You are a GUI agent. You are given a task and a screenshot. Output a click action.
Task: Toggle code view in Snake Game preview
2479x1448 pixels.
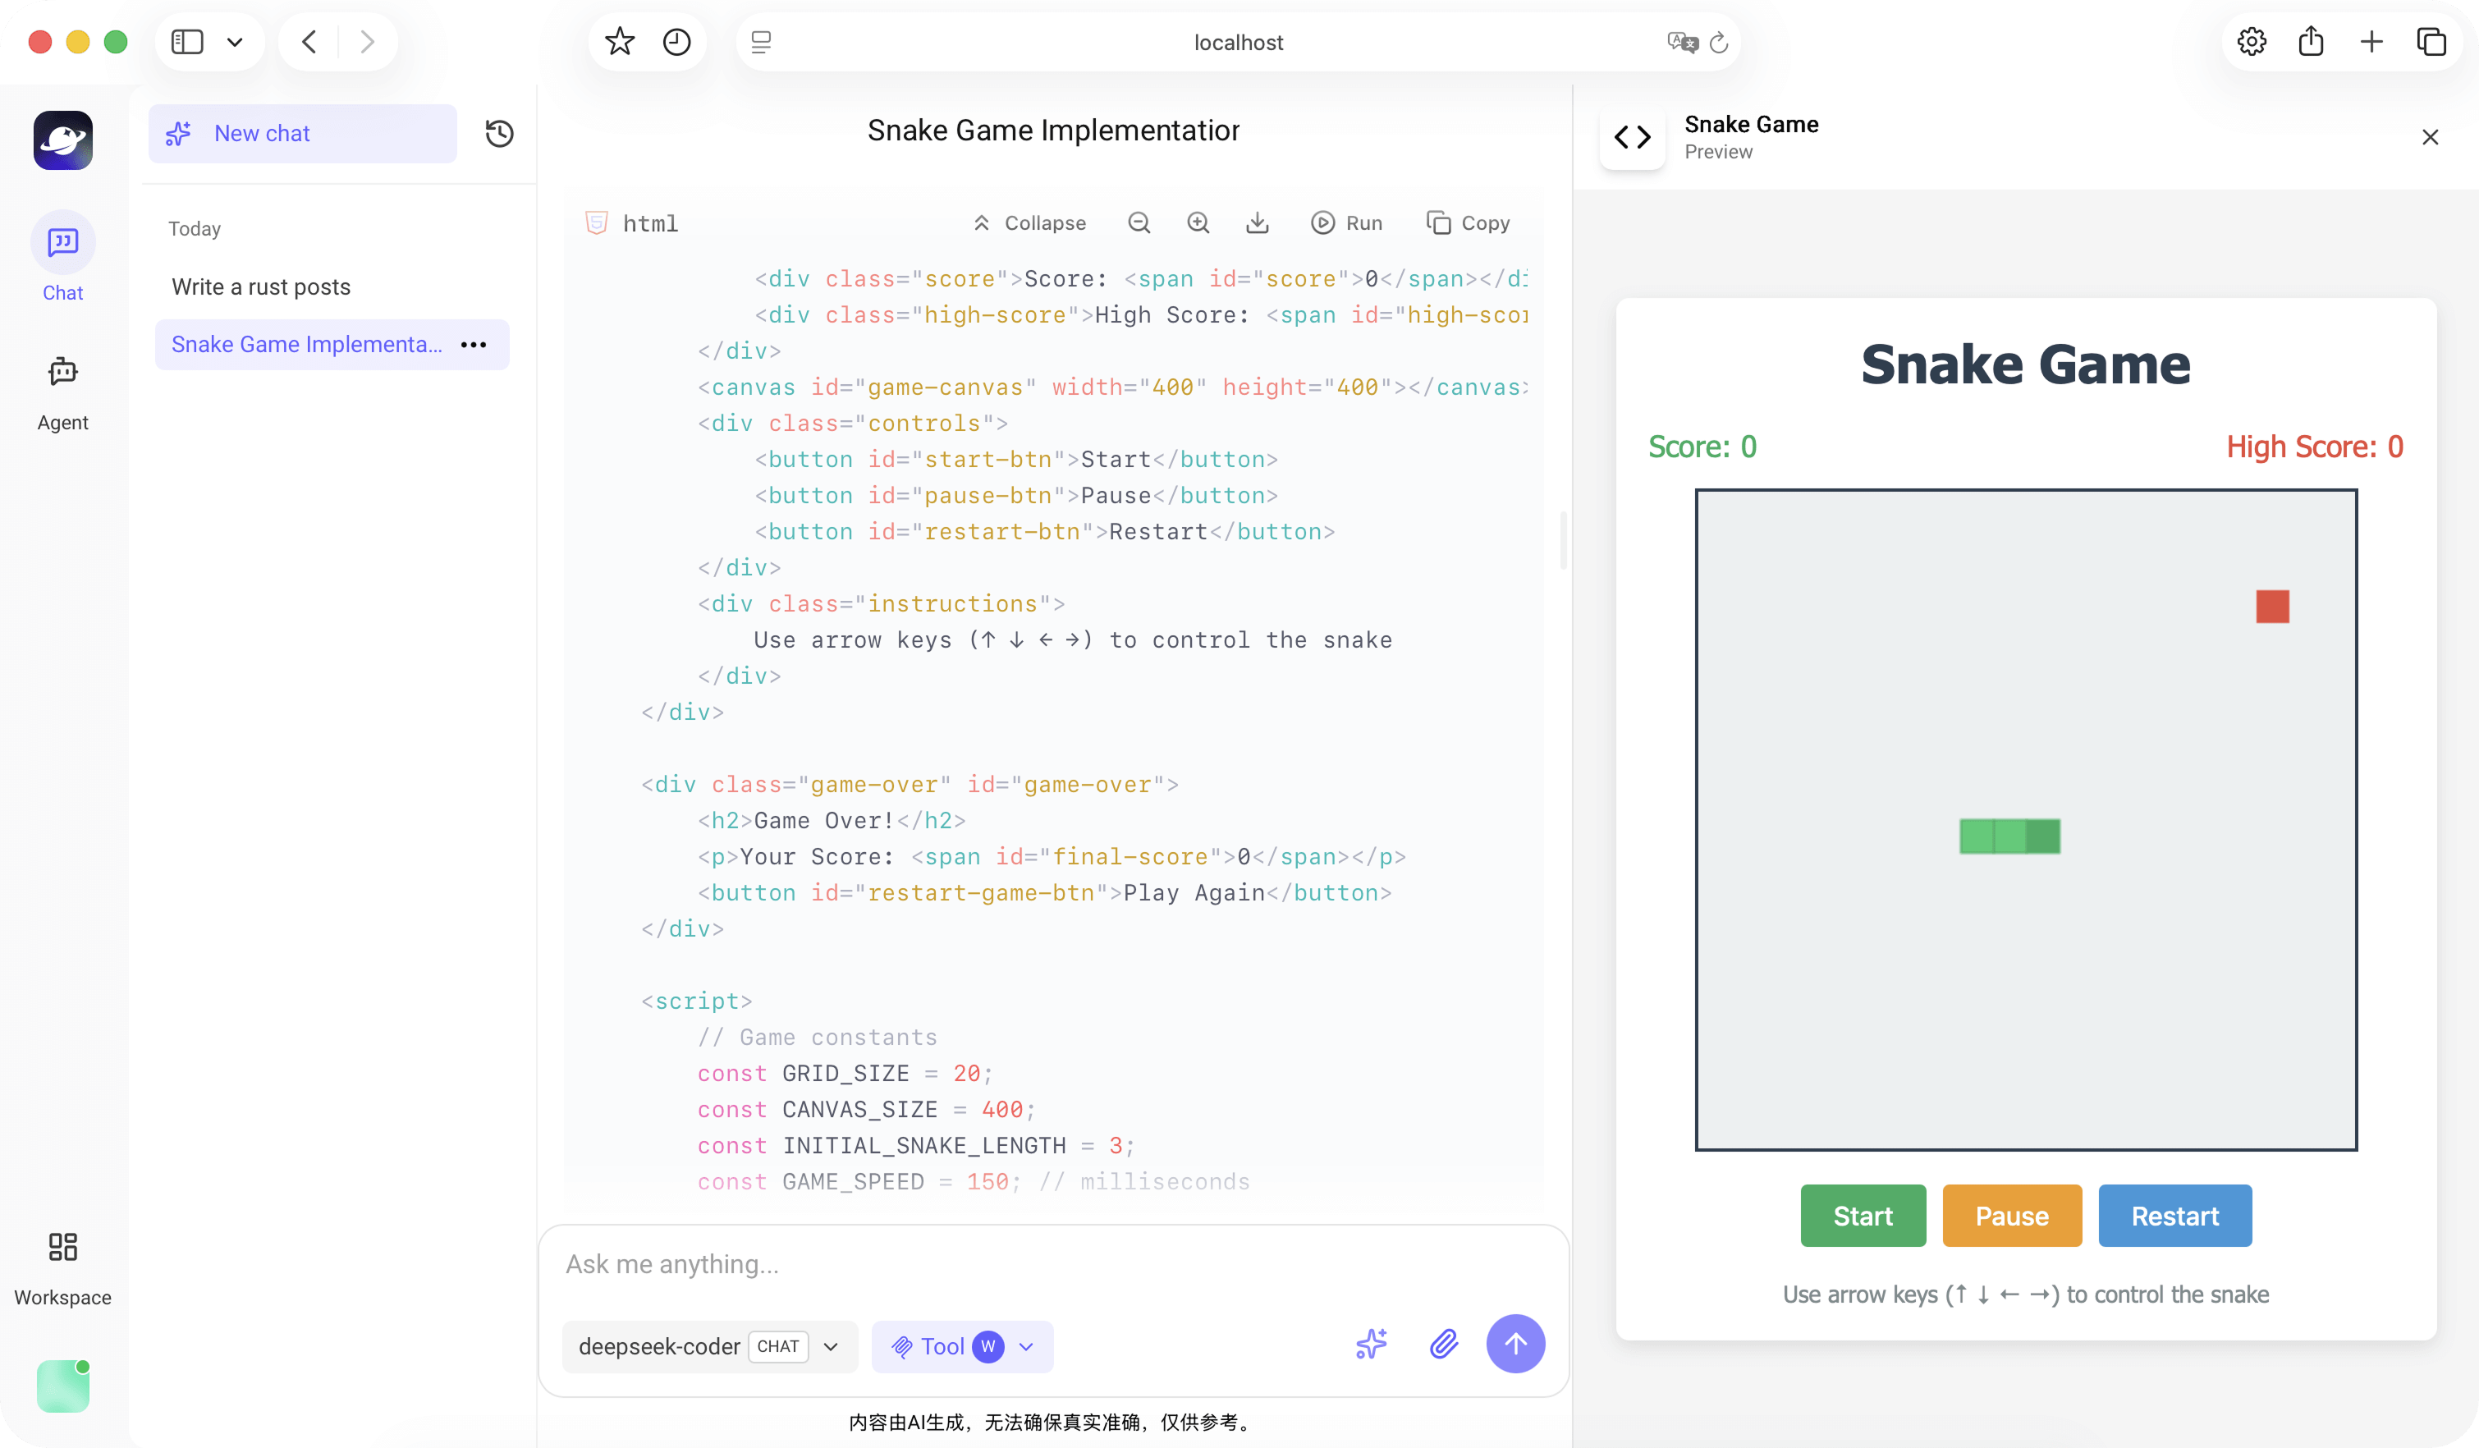1632,137
